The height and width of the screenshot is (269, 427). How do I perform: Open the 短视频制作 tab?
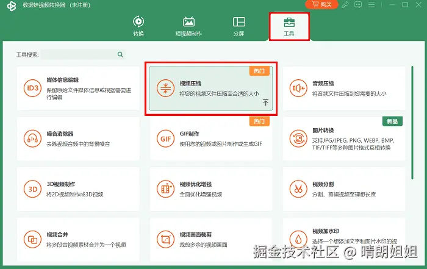[x=188, y=26]
